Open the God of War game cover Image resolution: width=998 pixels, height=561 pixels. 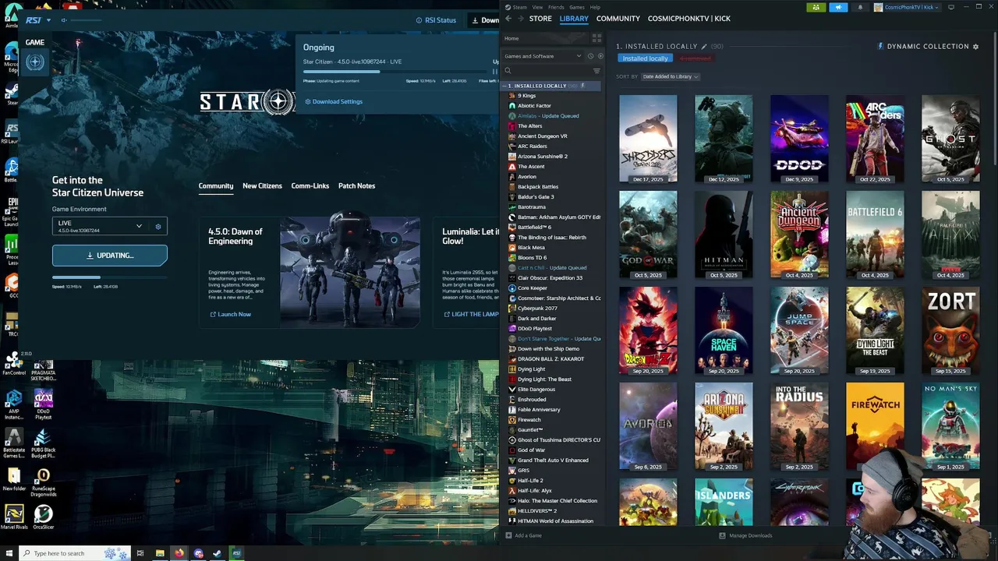[648, 235]
